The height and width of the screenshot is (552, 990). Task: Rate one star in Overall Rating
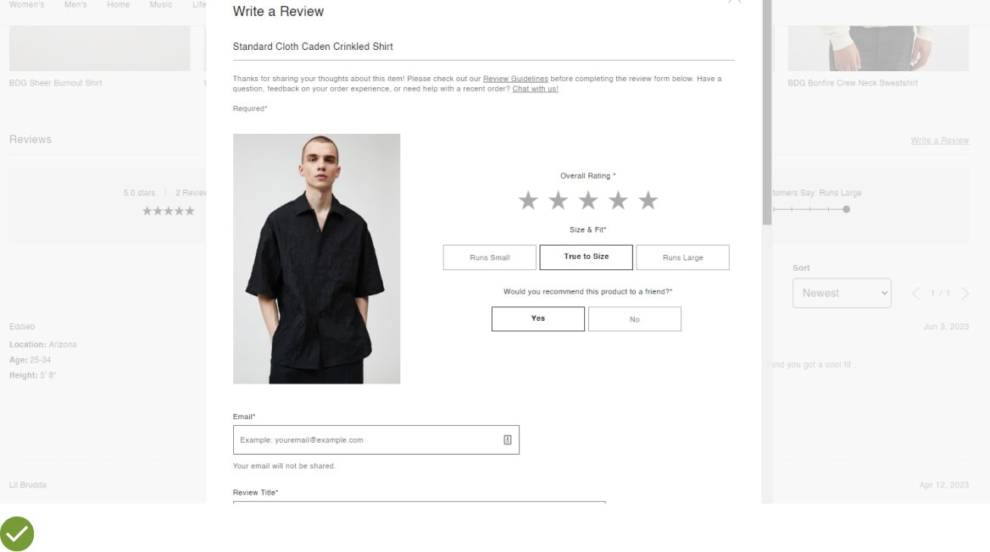coord(528,201)
